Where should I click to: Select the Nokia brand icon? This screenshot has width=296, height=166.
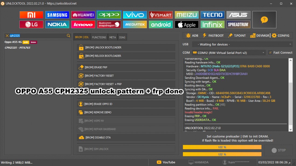click(57, 24)
